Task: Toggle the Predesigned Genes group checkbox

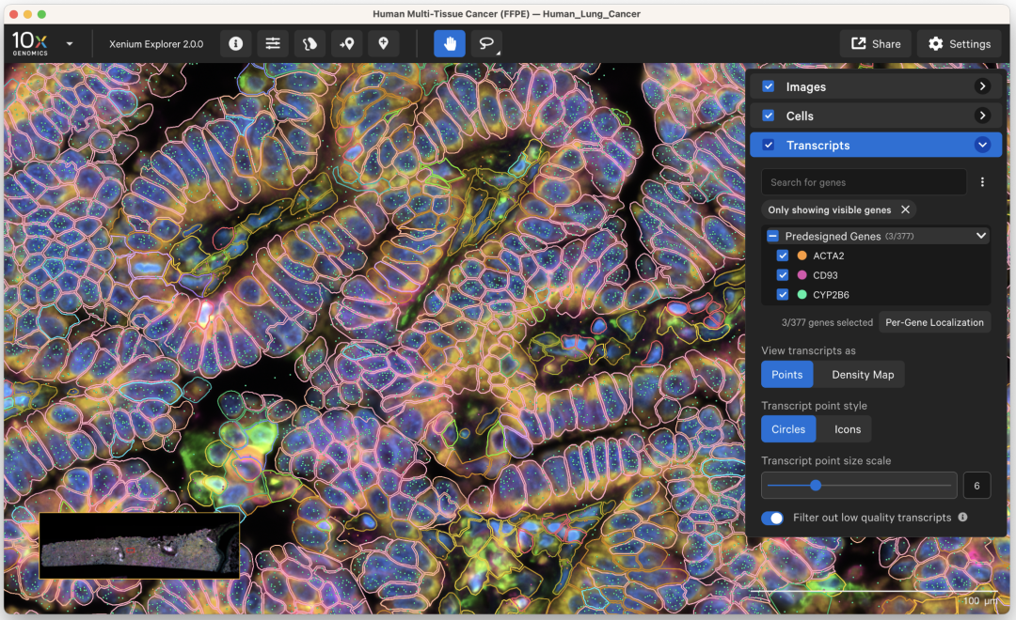Action: pyautogui.click(x=772, y=236)
